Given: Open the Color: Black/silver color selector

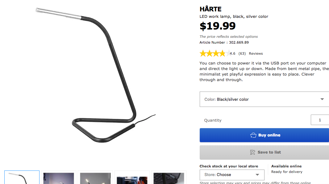Looking at the screenshot, I should (264, 99).
